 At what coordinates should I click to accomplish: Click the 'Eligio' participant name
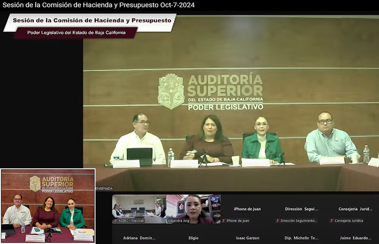193,238
